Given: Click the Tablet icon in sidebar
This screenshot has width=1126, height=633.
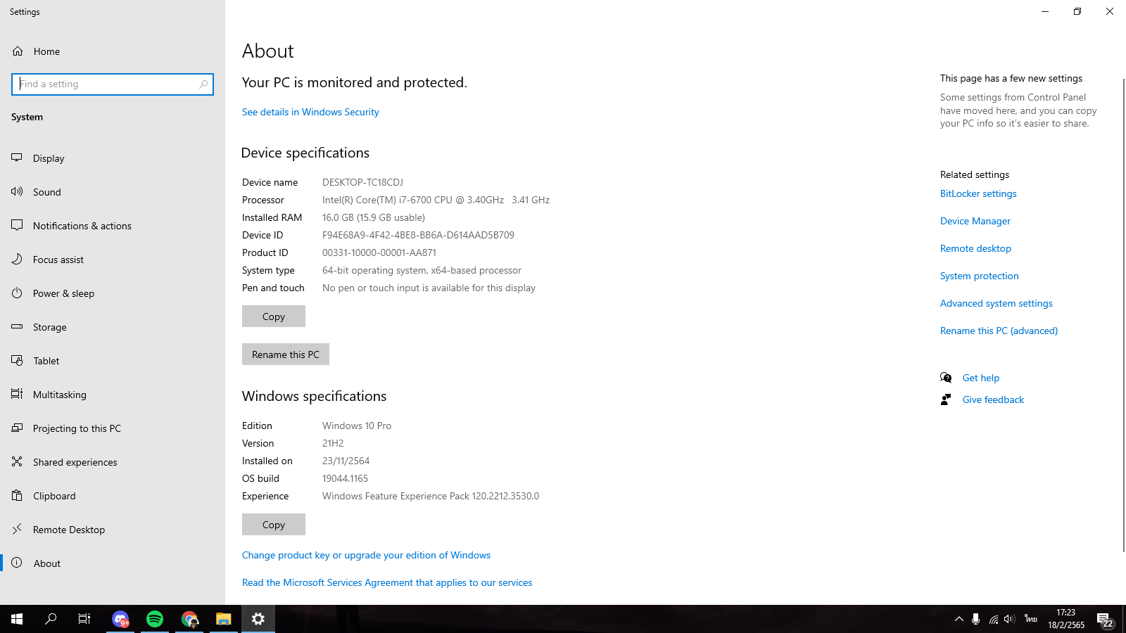Looking at the screenshot, I should [17, 360].
